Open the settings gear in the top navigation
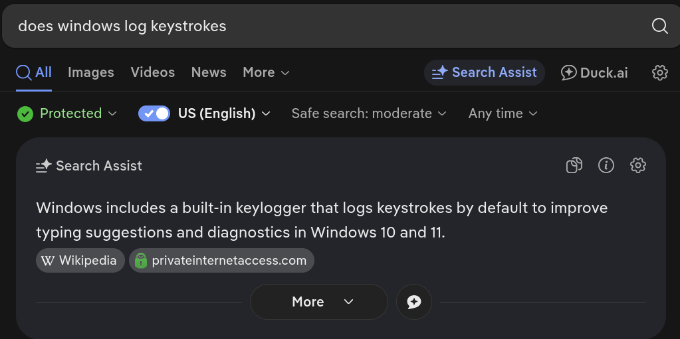Viewport: 680px width, 339px height. click(x=659, y=72)
